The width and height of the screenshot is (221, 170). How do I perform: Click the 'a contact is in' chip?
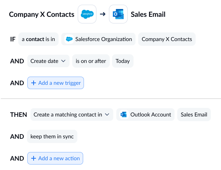tap(38, 39)
